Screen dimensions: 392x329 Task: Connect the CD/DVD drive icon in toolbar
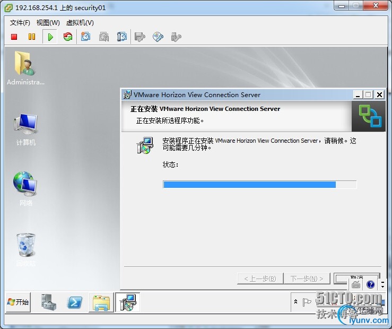(158, 37)
